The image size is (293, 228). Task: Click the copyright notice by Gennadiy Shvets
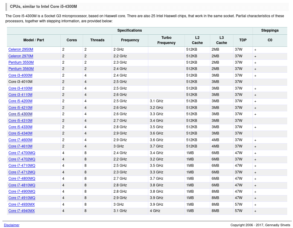tap(260, 225)
